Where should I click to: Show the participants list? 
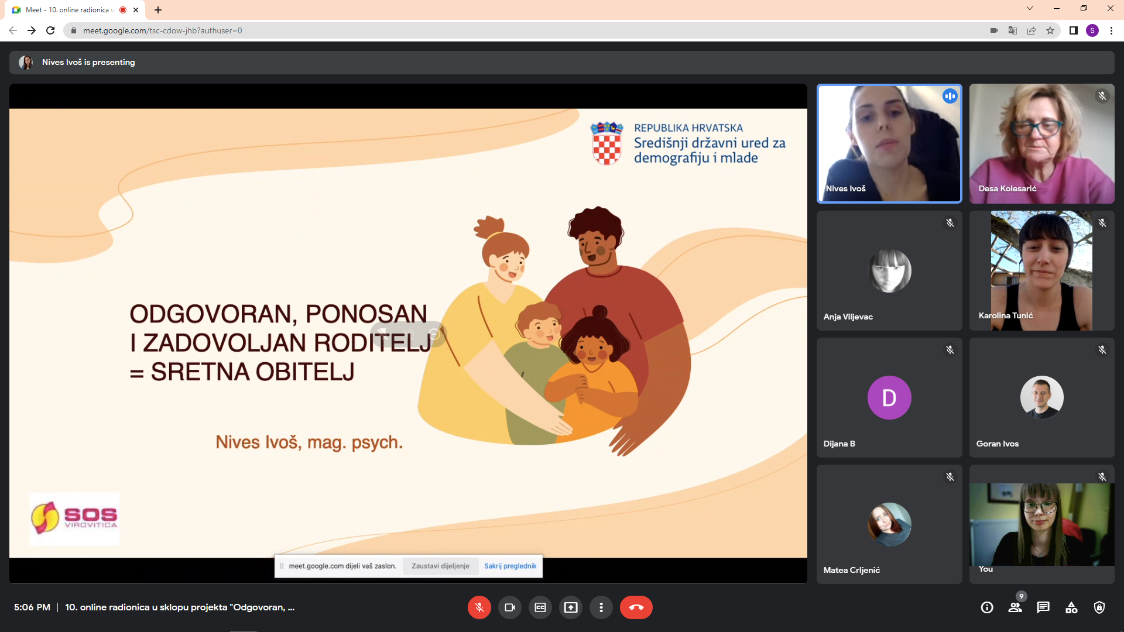(1015, 607)
